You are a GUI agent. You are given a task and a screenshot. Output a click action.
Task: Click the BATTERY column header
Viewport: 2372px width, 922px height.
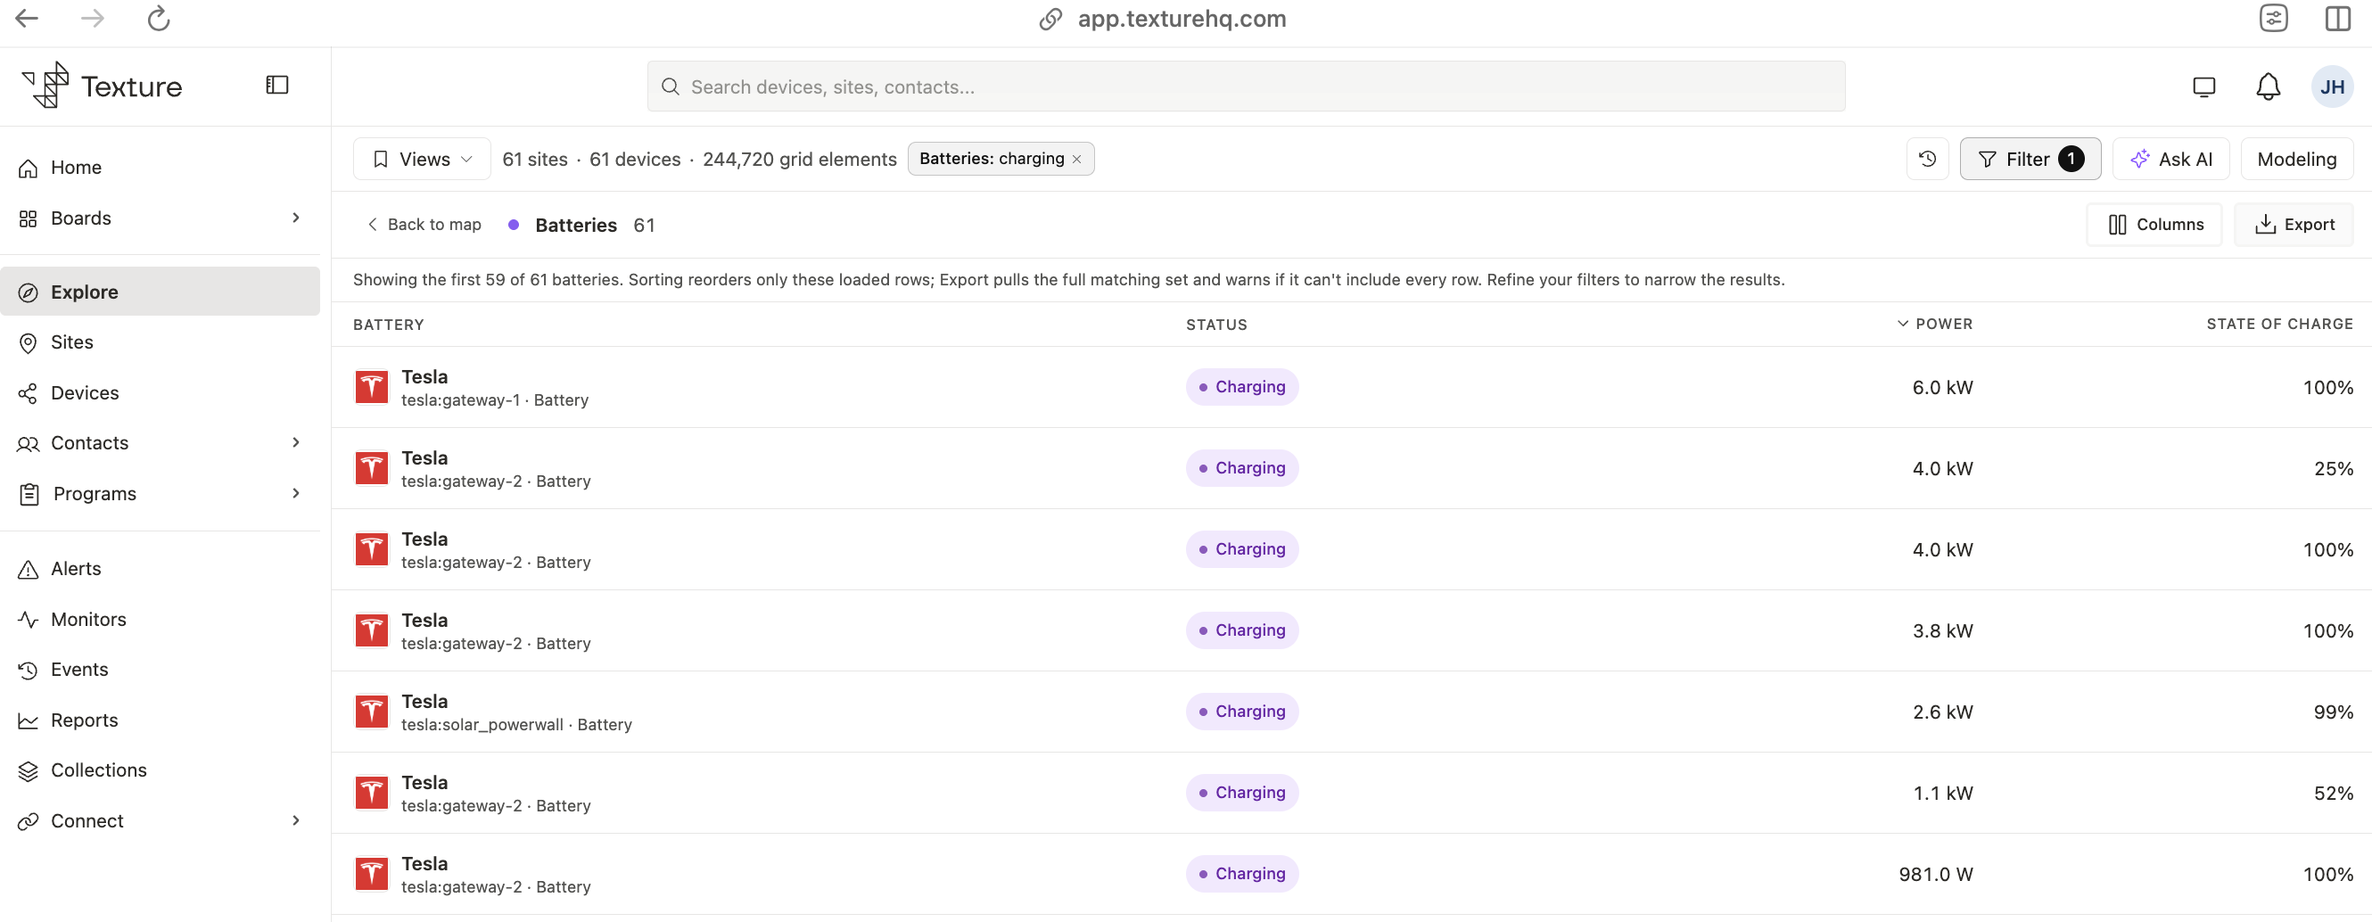click(389, 325)
